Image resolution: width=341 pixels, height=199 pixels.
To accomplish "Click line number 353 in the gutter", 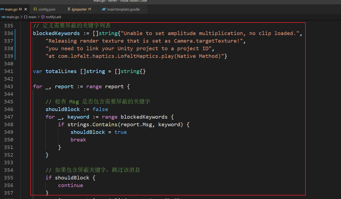I will point(9,163).
